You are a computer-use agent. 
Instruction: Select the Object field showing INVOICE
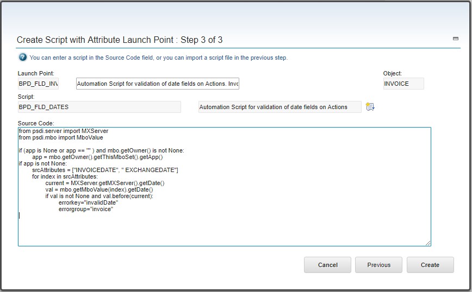(x=403, y=84)
